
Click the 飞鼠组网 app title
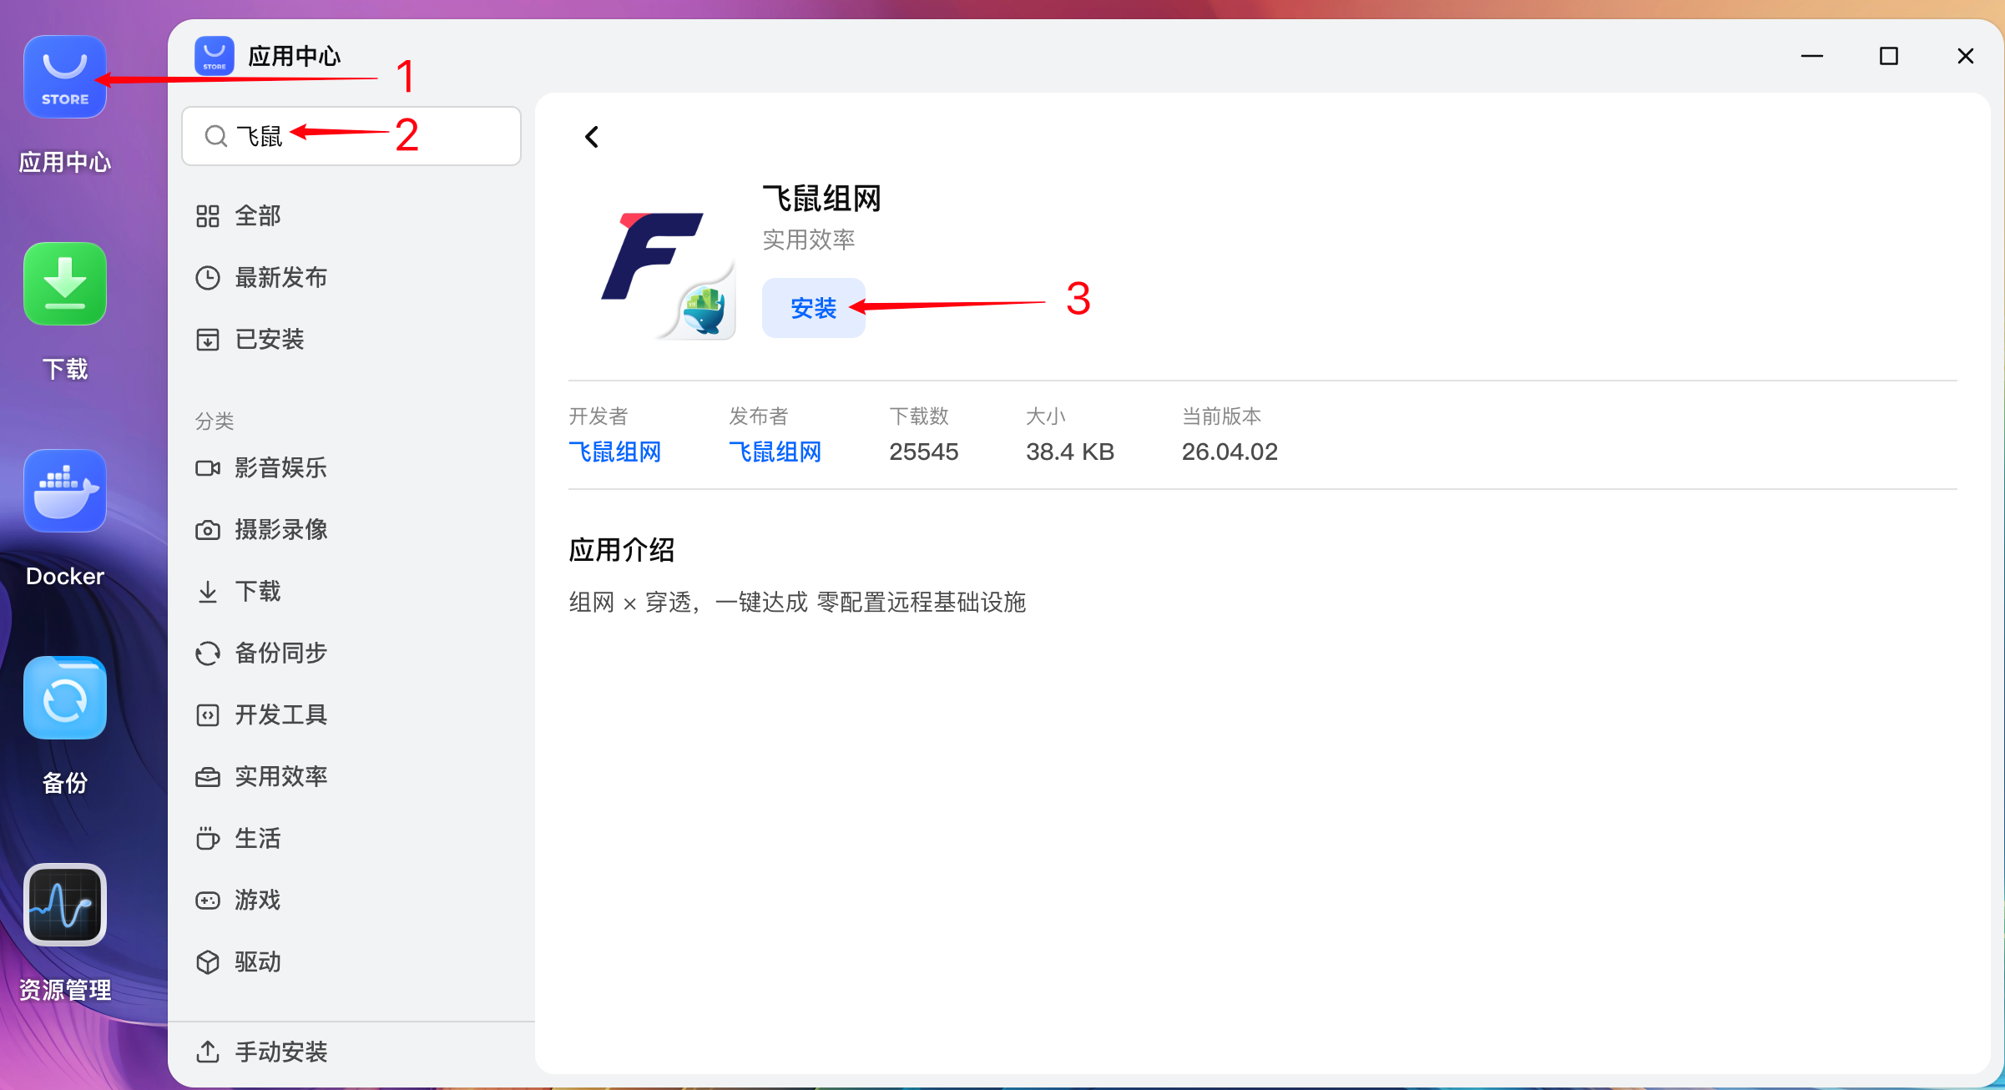[x=822, y=199]
